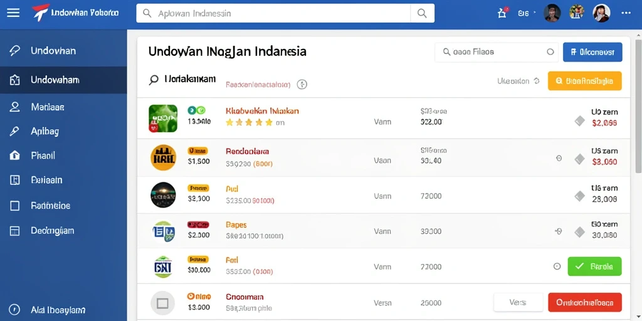Open the three-dots overflow menu in header
642x321 pixels.
point(626,13)
